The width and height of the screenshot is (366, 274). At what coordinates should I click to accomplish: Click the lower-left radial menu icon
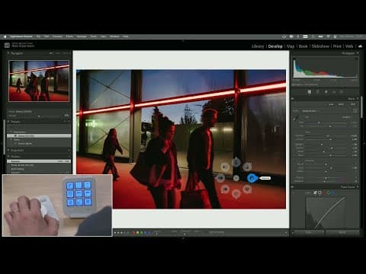point(225,190)
